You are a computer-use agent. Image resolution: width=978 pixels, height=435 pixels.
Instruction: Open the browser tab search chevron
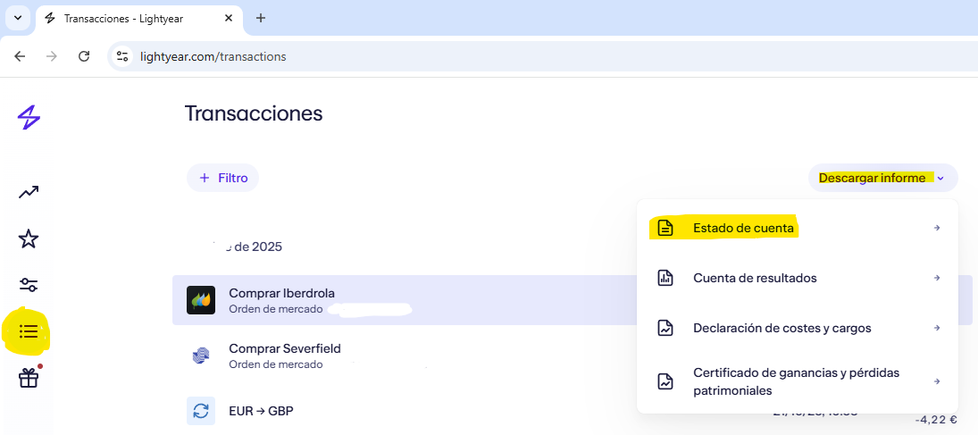point(18,18)
